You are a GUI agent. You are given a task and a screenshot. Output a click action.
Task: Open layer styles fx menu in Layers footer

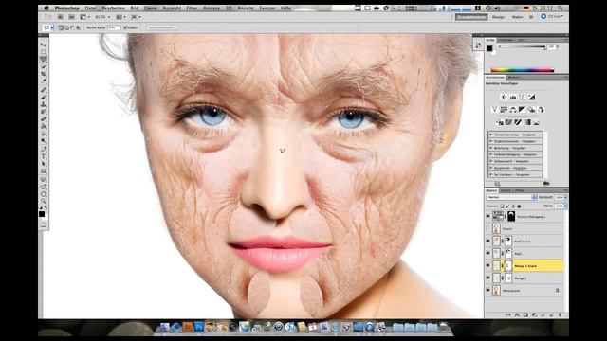pyautogui.click(x=517, y=314)
